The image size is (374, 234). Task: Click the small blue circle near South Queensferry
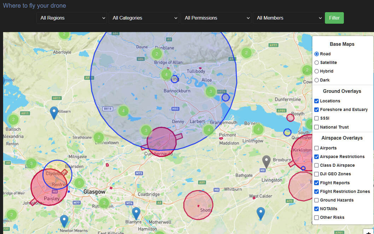click(x=287, y=133)
